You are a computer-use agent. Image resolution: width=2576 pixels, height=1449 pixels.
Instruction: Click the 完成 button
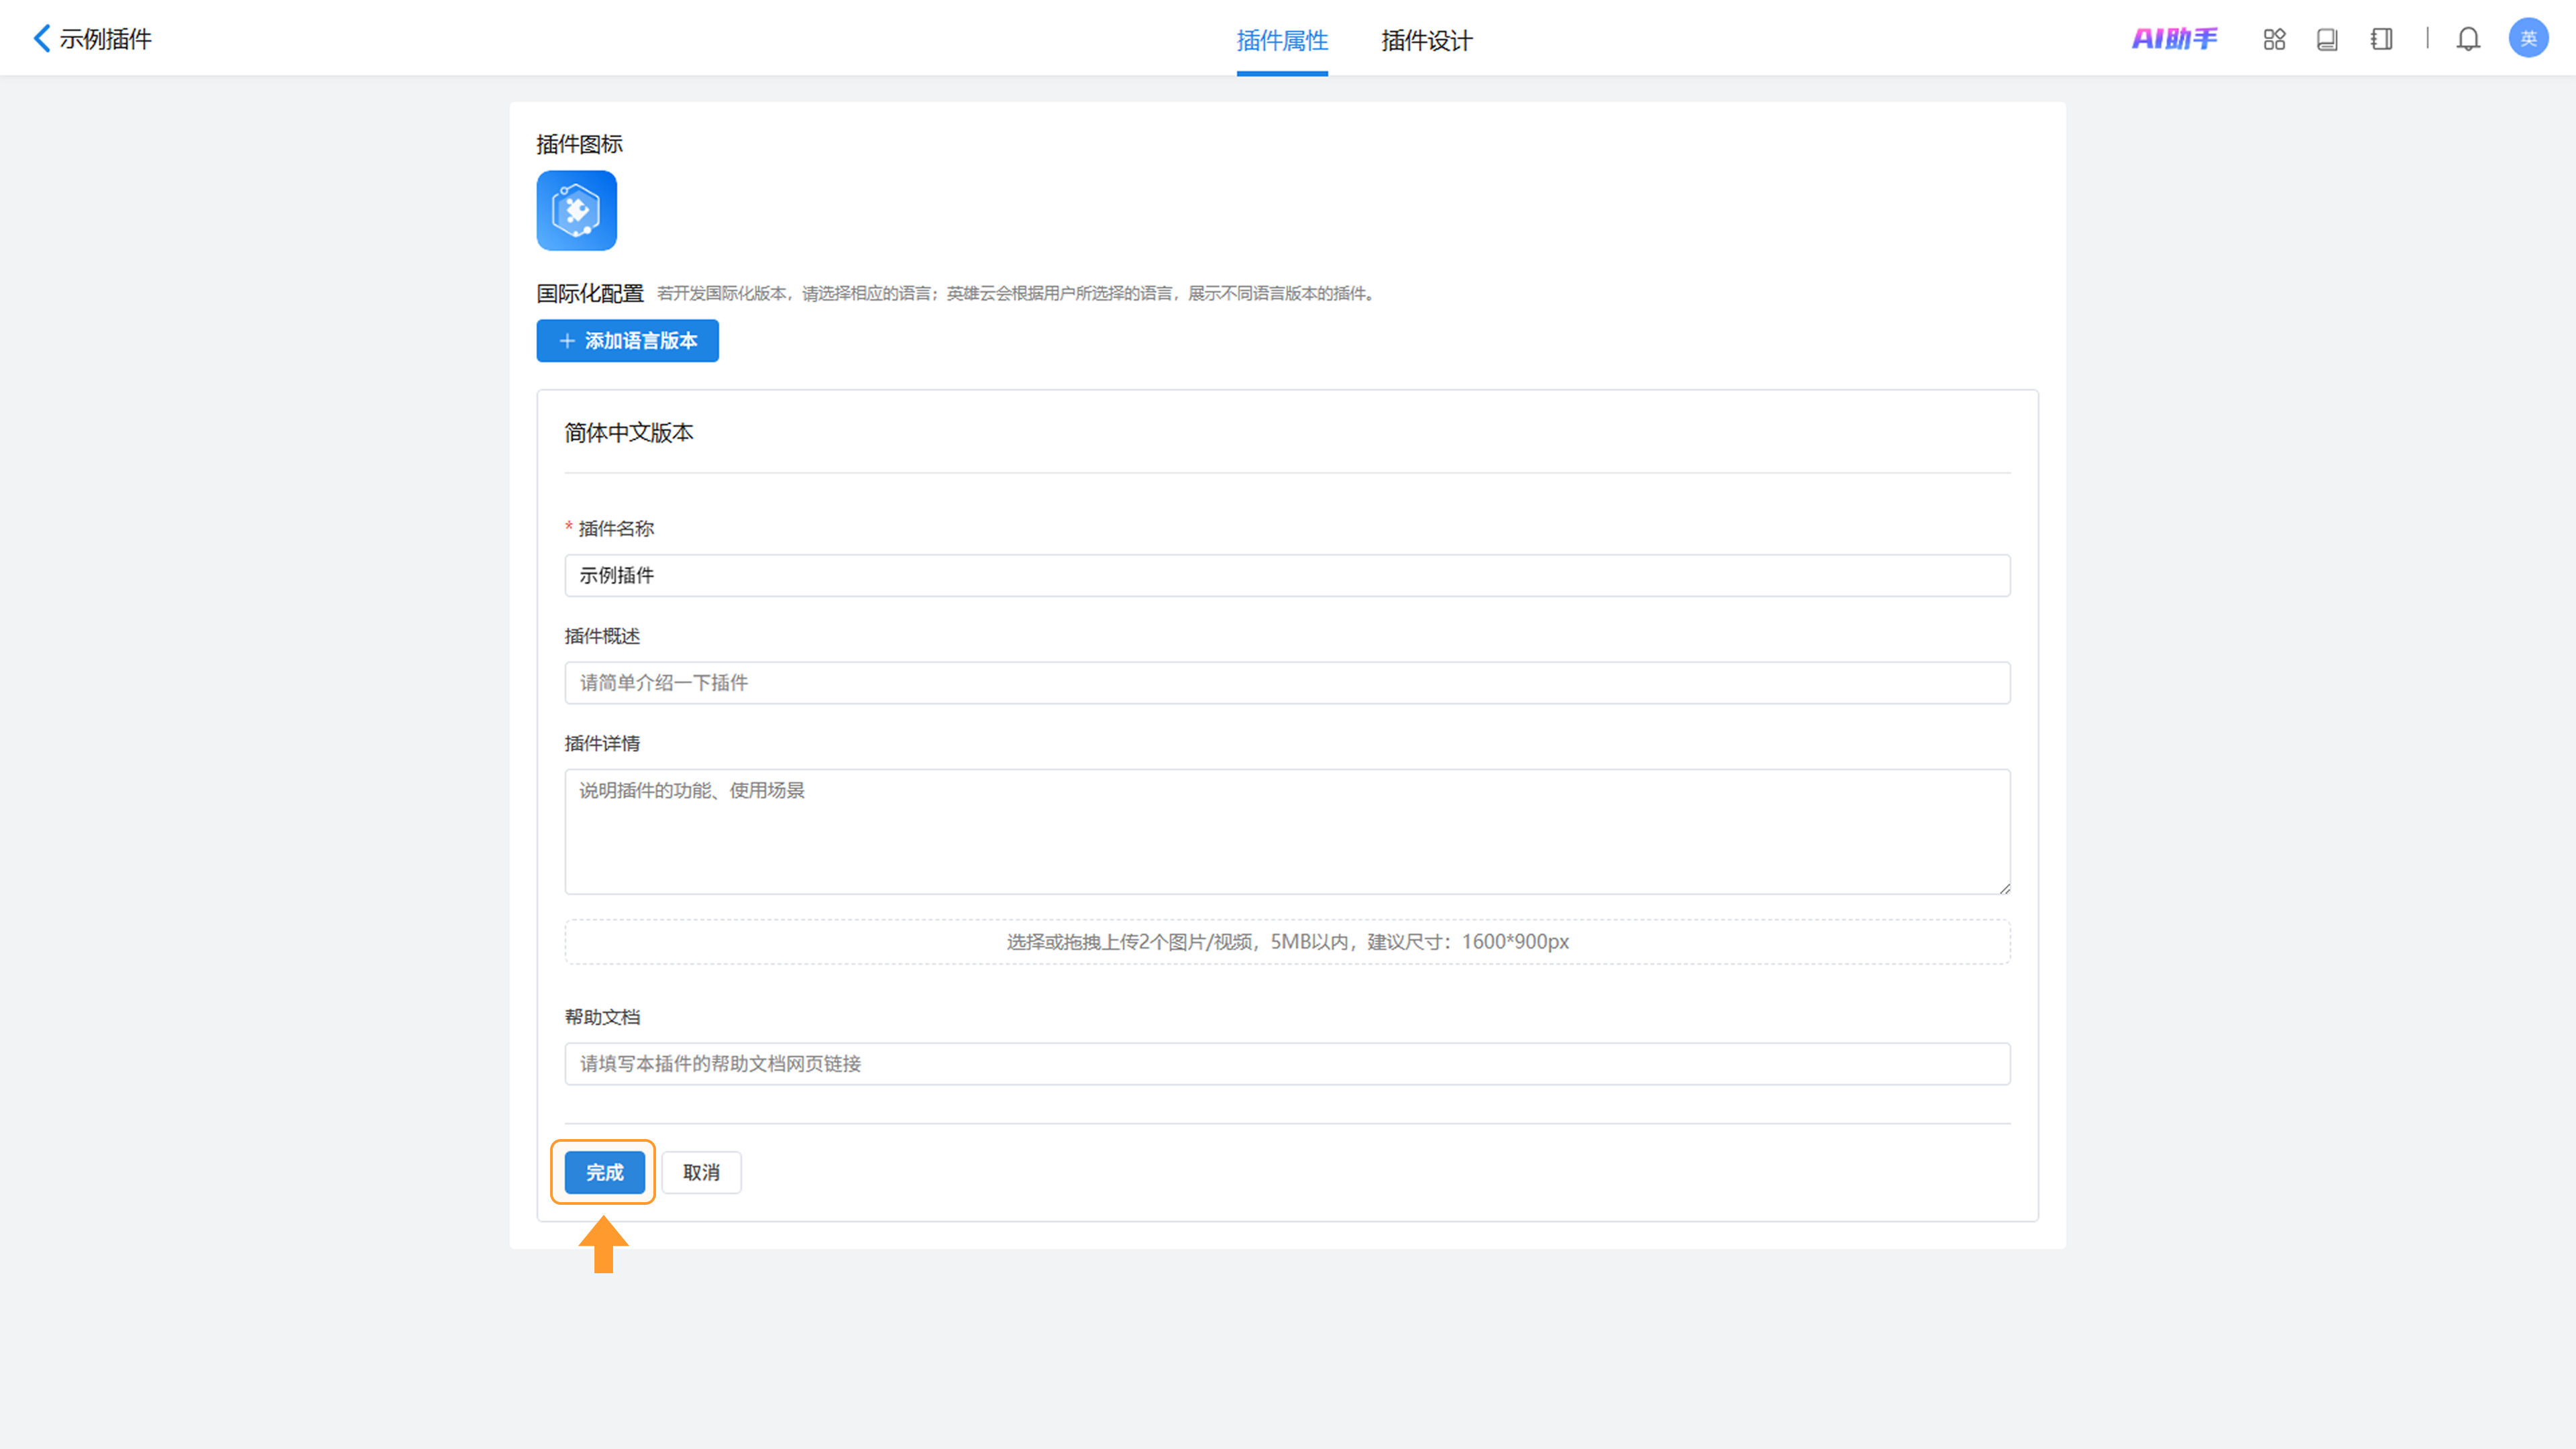pos(604,1172)
